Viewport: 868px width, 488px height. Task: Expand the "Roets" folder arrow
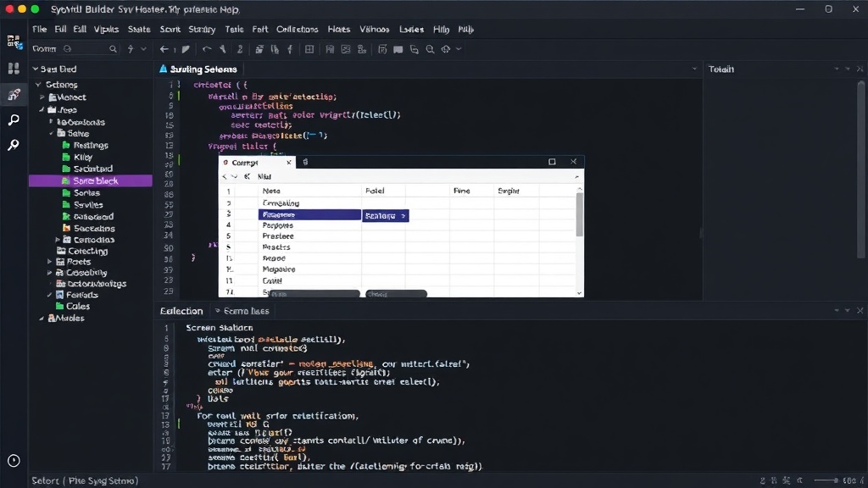coord(49,261)
